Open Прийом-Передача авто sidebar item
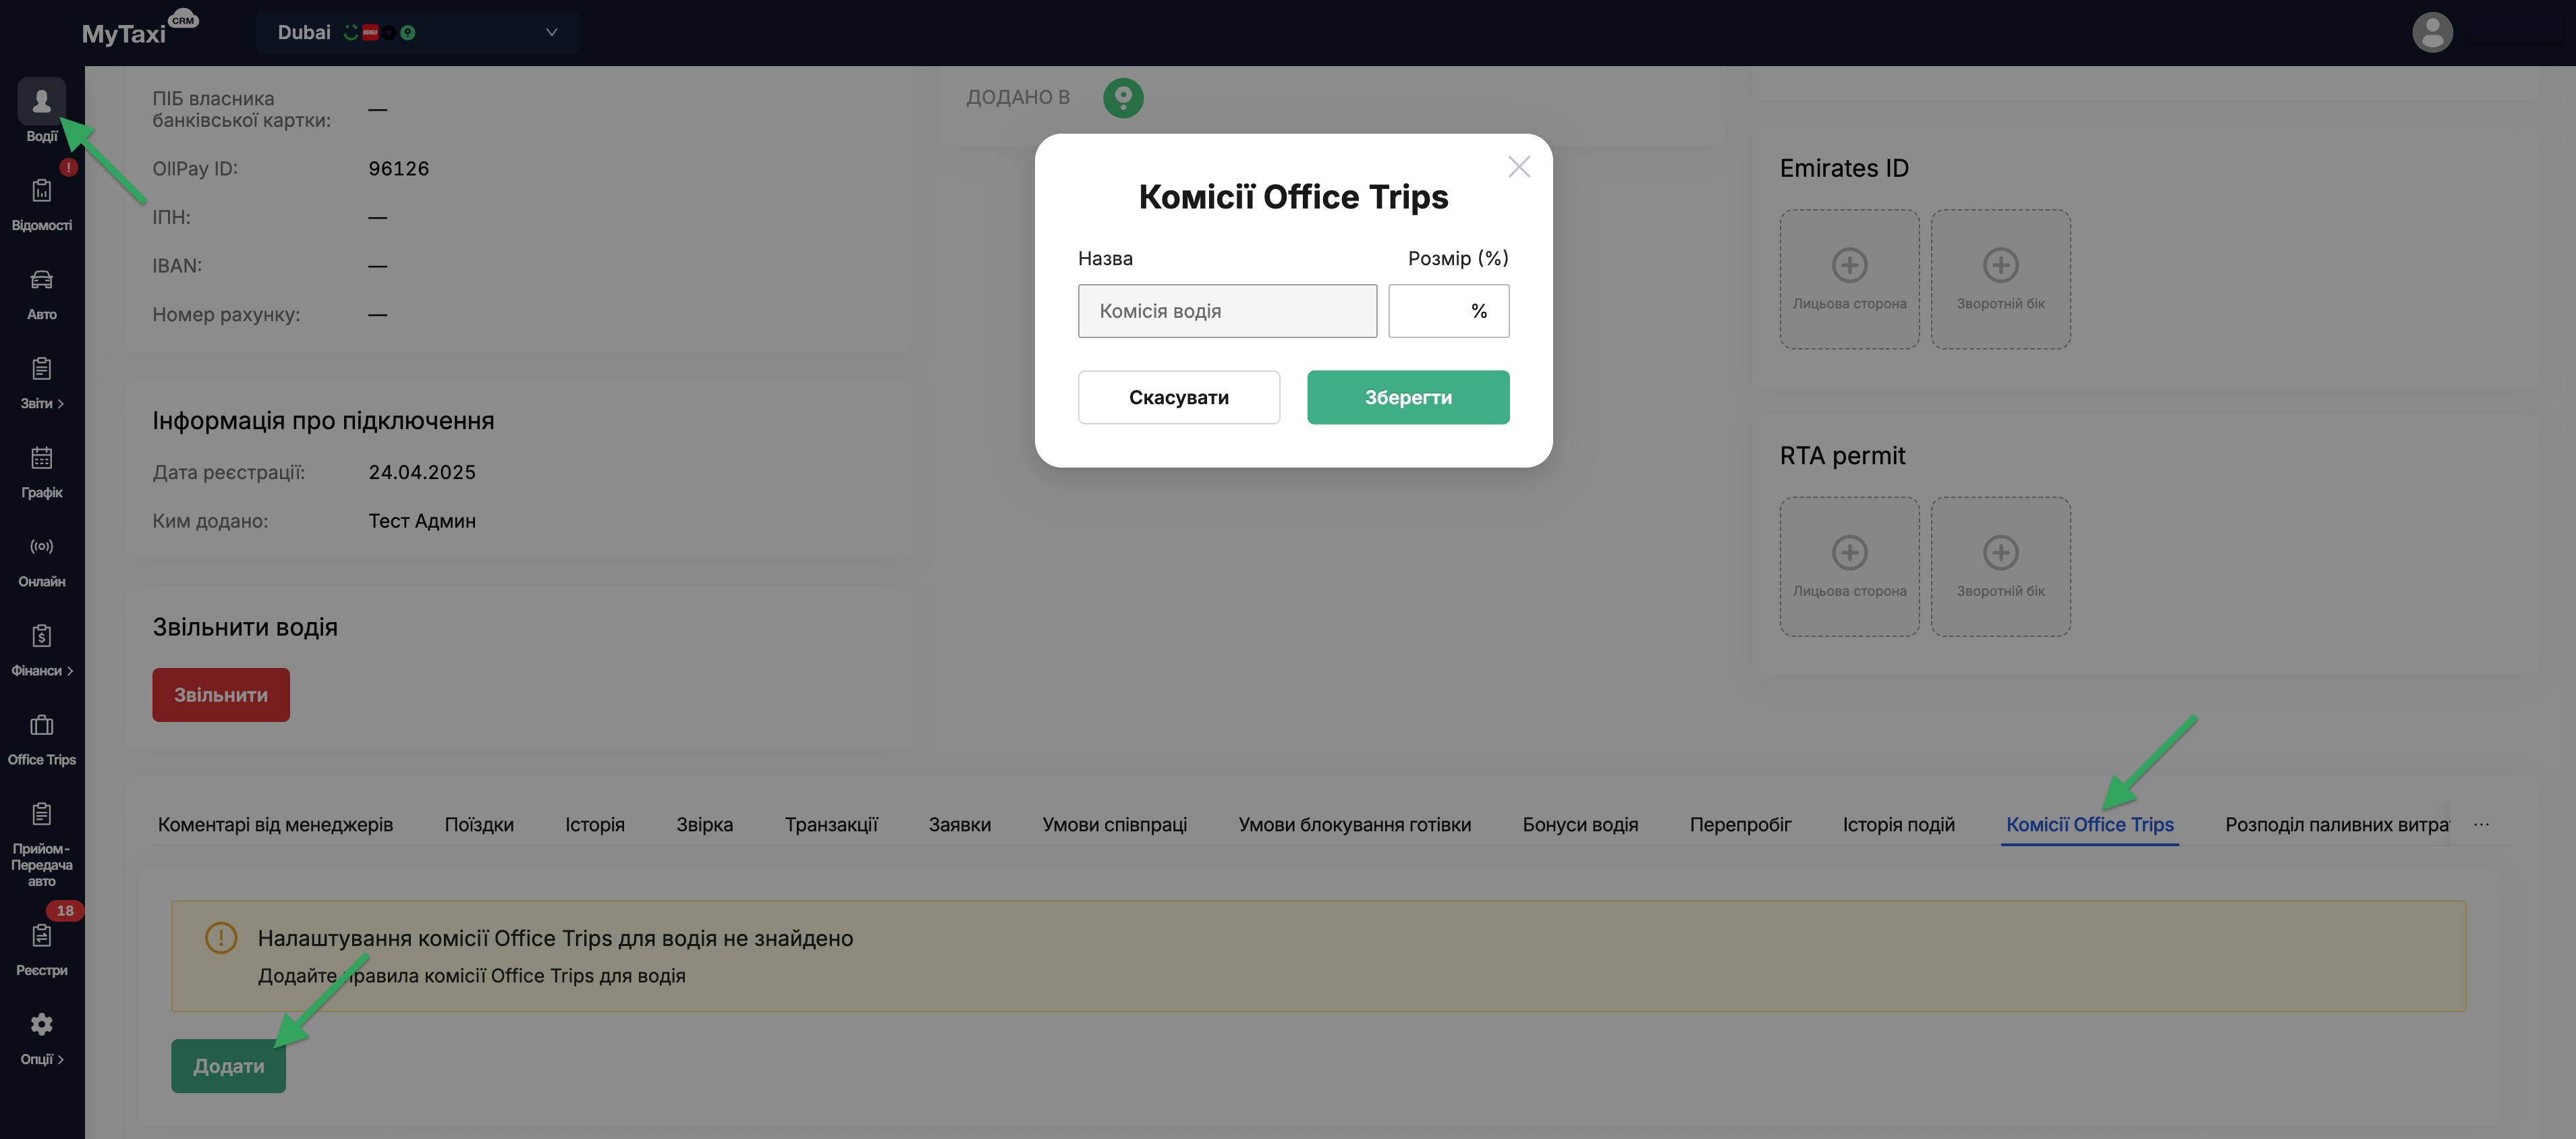 41,843
